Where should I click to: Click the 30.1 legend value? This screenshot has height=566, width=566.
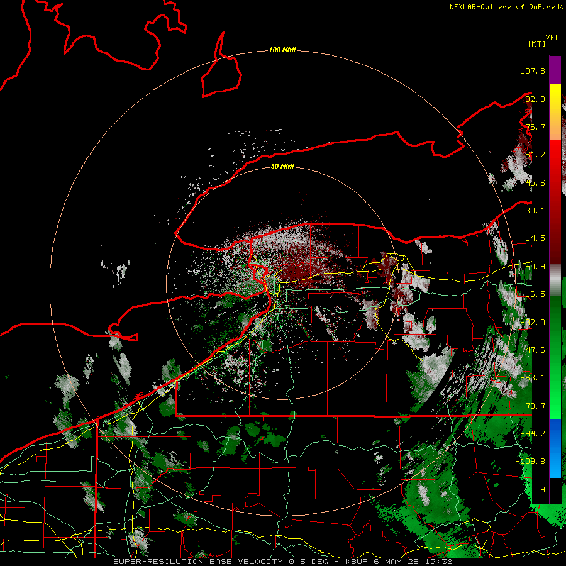pyautogui.click(x=535, y=211)
